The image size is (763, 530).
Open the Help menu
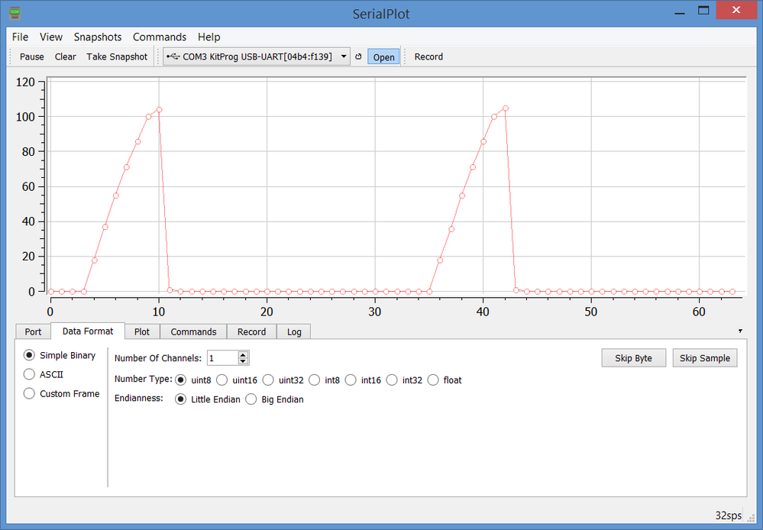click(x=209, y=37)
